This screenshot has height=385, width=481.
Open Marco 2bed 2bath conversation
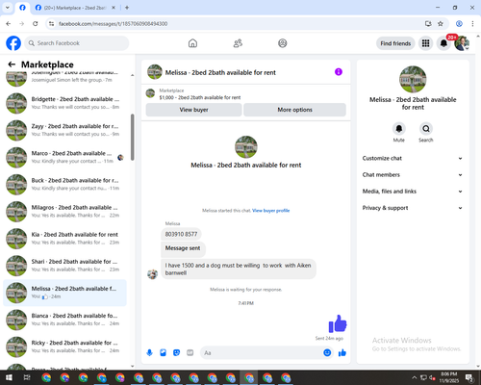point(64,157)
